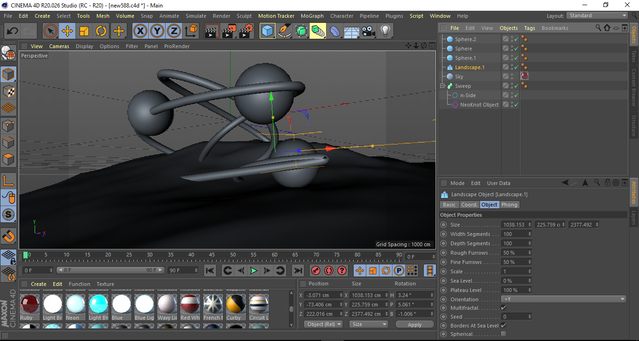Switch to the Phong tab

pos(509,205)
